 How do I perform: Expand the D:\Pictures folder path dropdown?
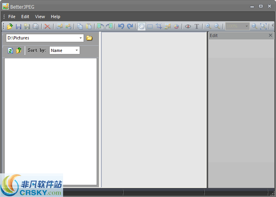[80, 38]
